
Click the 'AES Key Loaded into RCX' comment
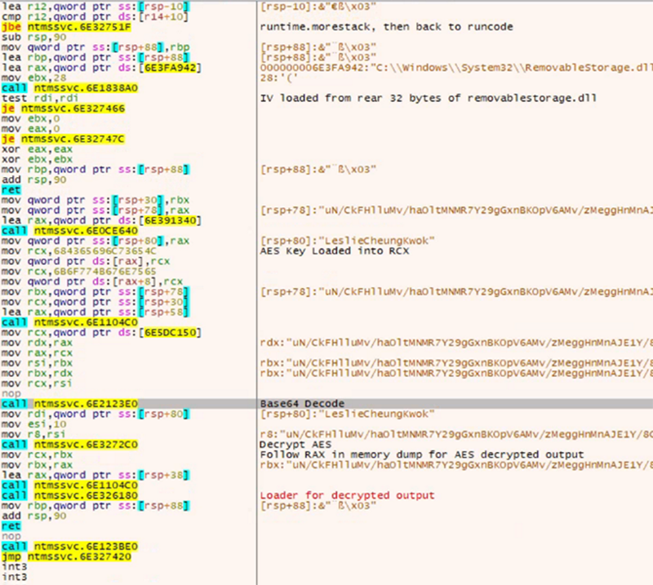[335, 251]
